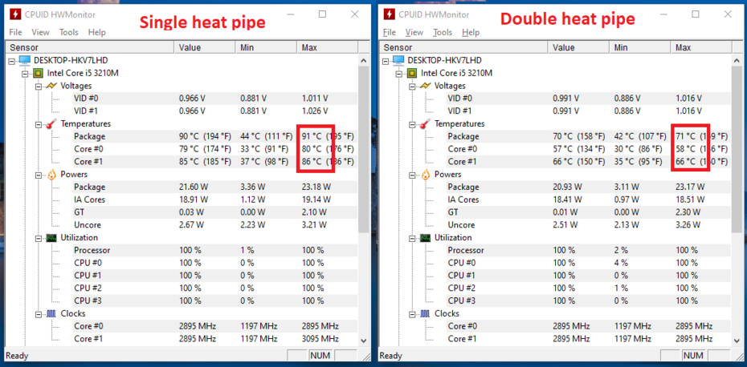Screen dimensions: 747x367
Task: Open the View menu in right window
Action: click(414, 32)
